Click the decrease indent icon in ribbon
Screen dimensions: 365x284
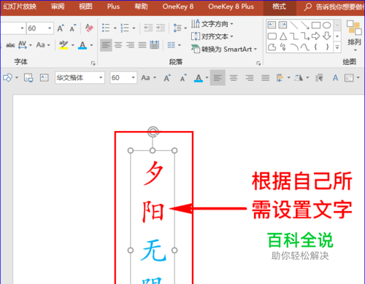point(148,28)
